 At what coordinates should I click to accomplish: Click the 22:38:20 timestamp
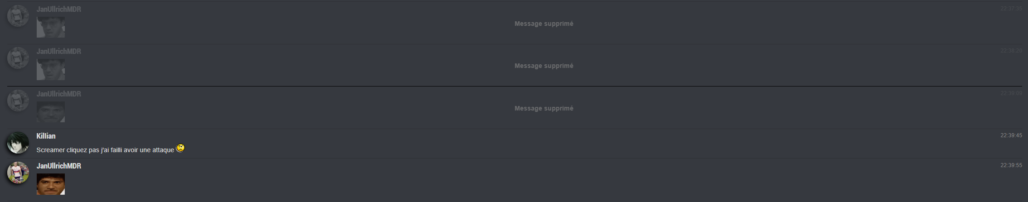1011,51
